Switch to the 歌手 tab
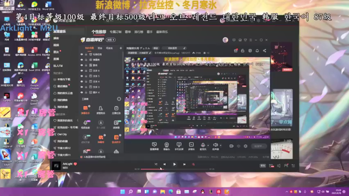The width and height of the screenshot is (349, 196). pos(150,32)
